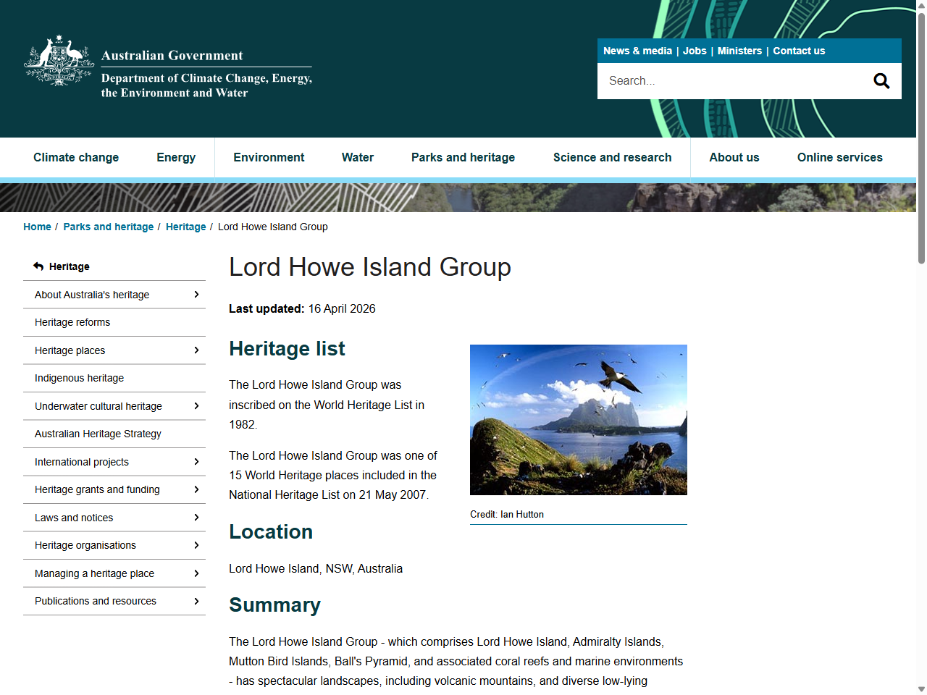Click Parks and heritage breadcrumb link
Screen dimensions: 927x695
109,227
